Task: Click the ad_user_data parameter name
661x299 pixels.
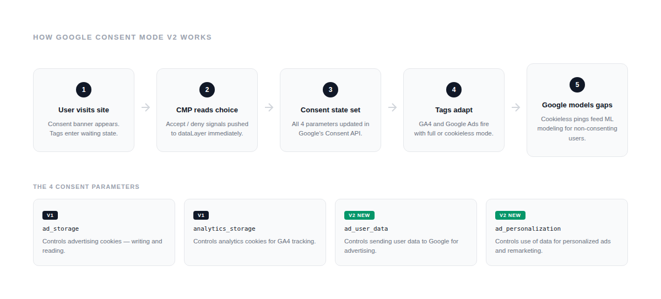Action: 366,229
